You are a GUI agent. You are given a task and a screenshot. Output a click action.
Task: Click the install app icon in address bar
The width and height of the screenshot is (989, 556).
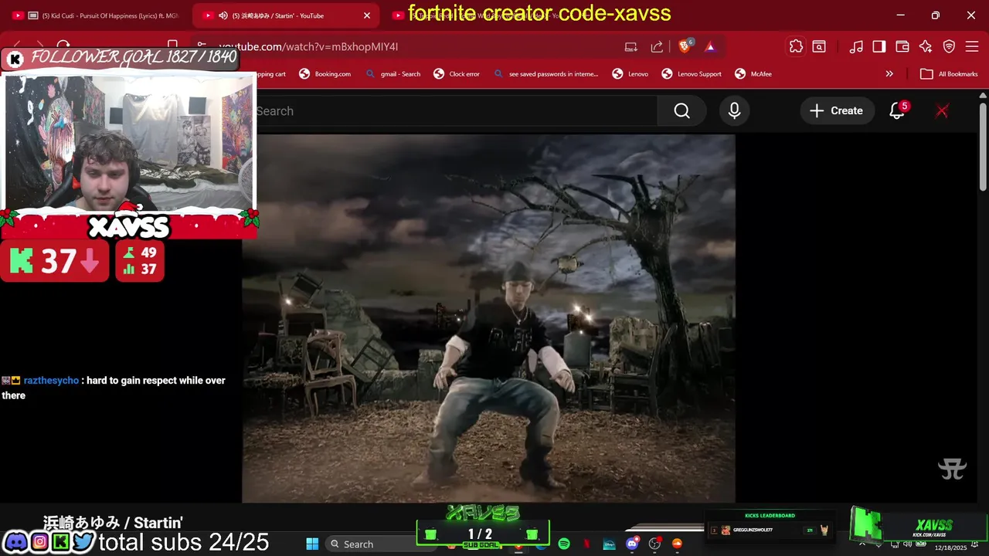pos(631,47)
